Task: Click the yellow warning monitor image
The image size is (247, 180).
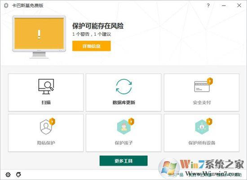Action: [x=39, y=37]
